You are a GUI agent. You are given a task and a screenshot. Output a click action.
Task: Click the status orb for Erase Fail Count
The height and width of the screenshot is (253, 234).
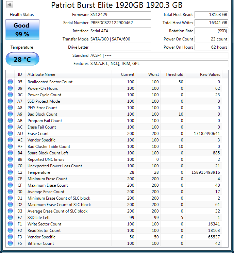10,127
